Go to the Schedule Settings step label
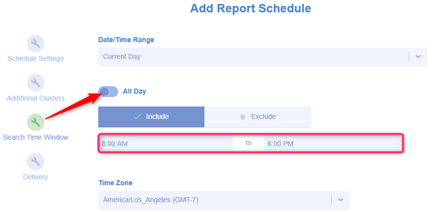Screen dimensions: 443x212 coord(36,58)
